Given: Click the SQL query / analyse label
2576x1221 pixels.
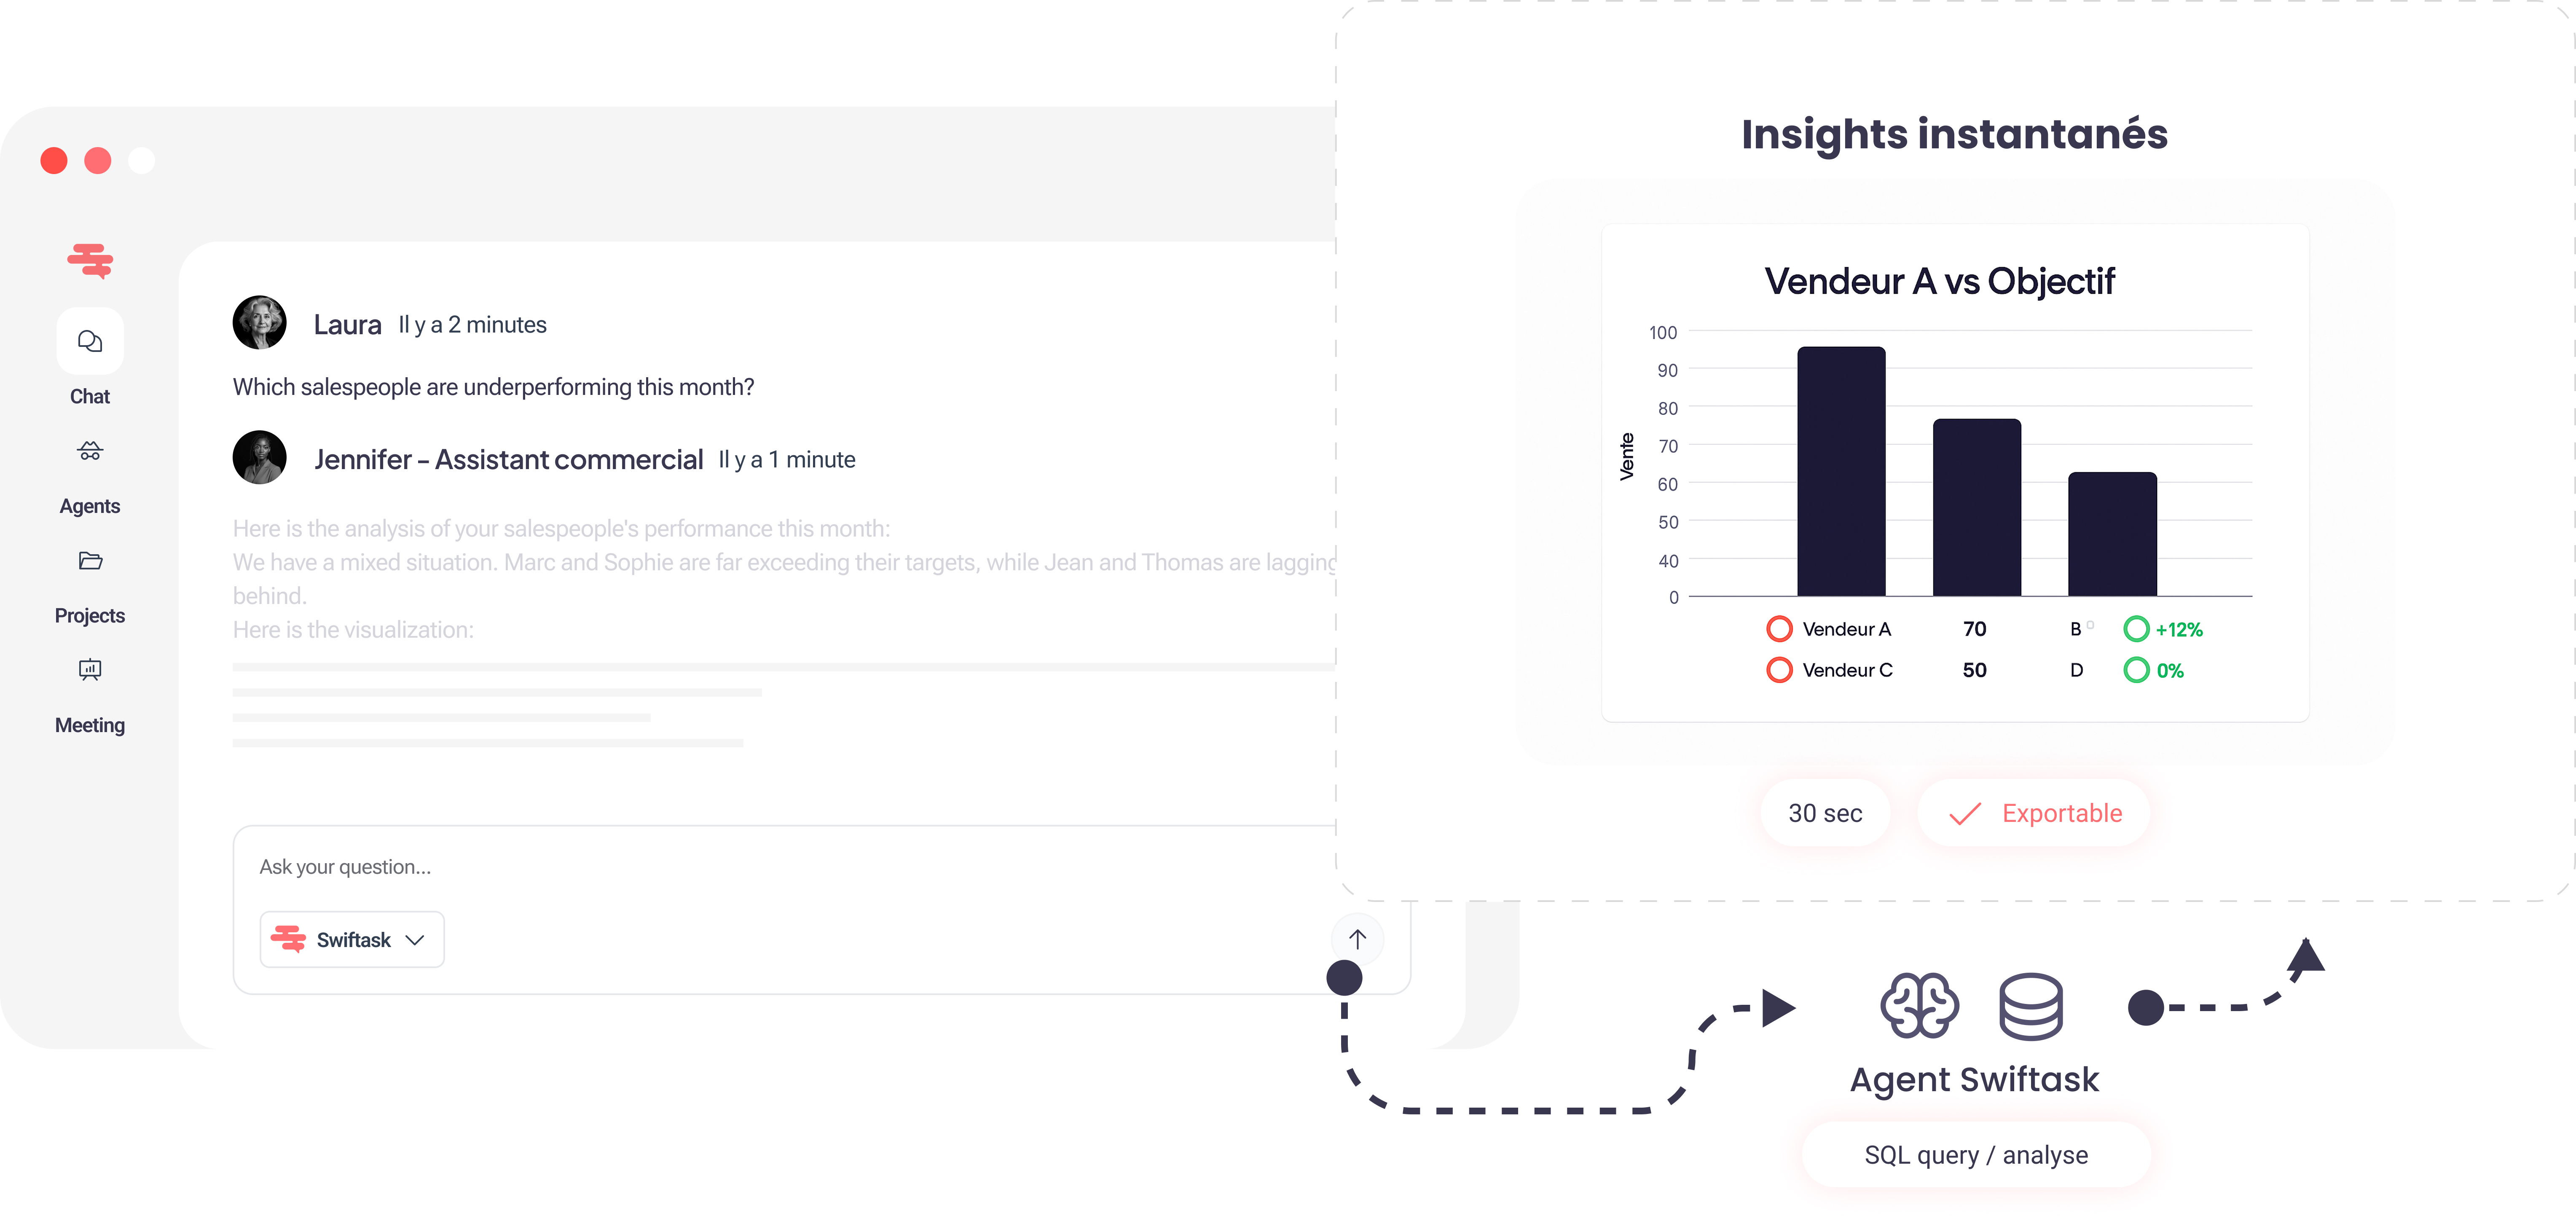Looking at the screenshot, I should click(1975, 1154).
